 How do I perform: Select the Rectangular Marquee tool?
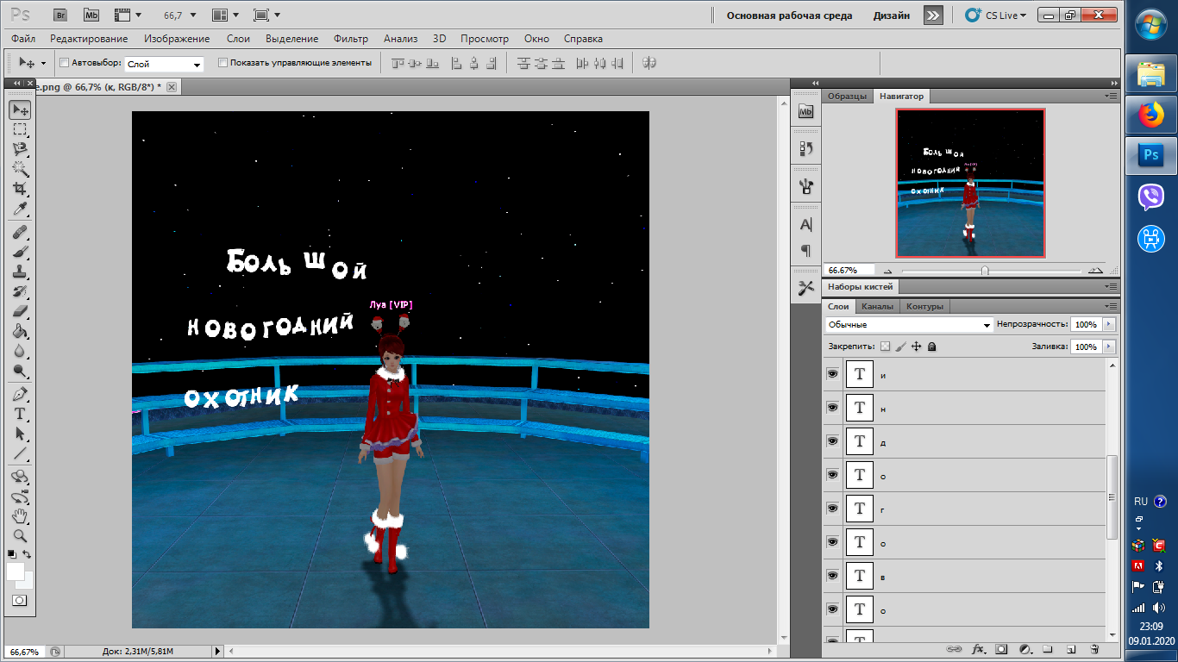(20, 129)
